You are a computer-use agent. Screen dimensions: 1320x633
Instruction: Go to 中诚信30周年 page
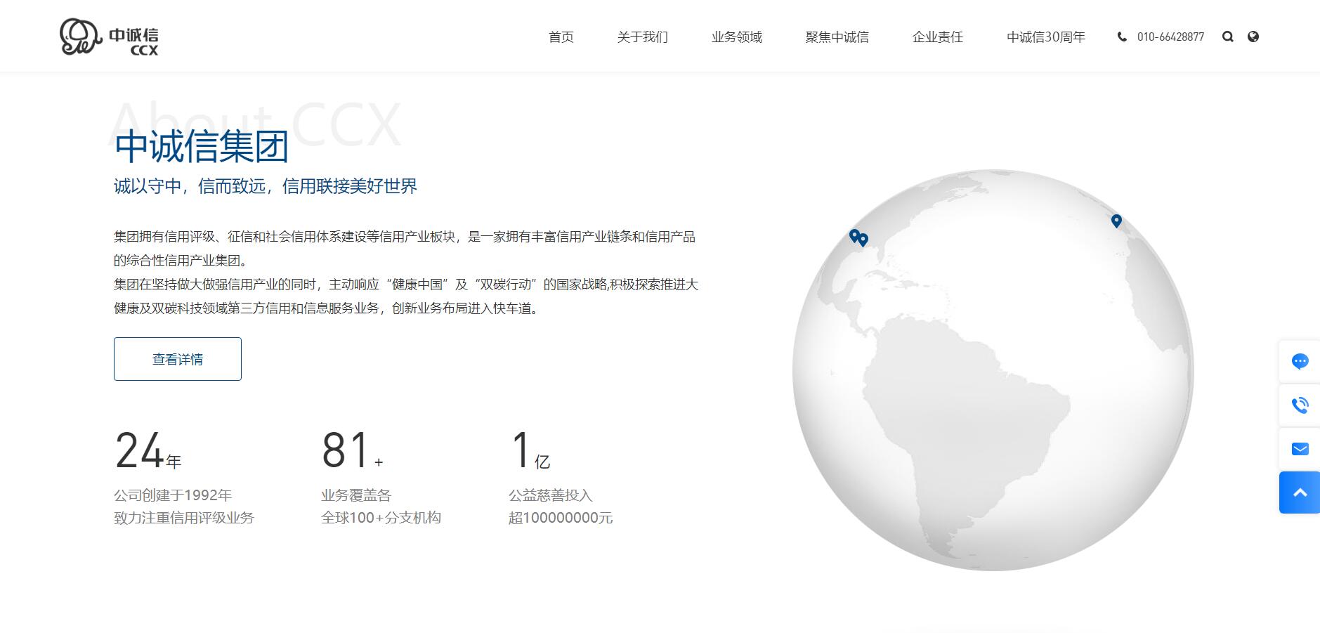click(1045, 37)
